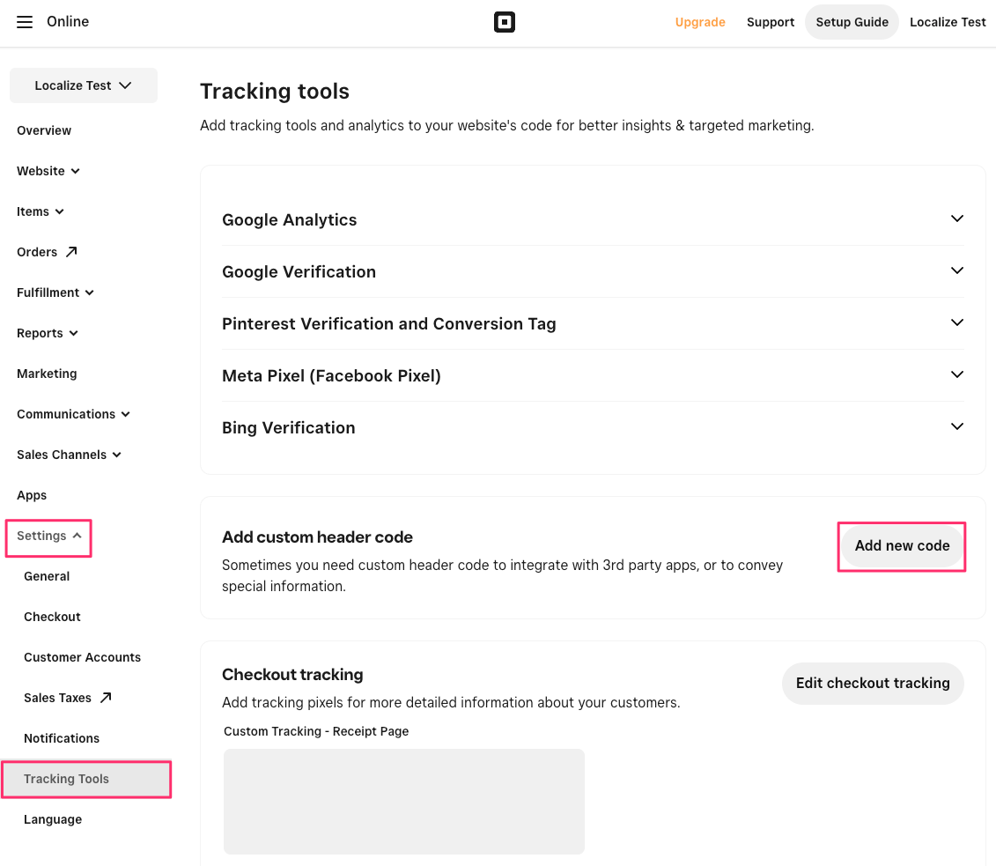Open Language settings
Viewport: 996px width, 866px height.
pos(53,819)
